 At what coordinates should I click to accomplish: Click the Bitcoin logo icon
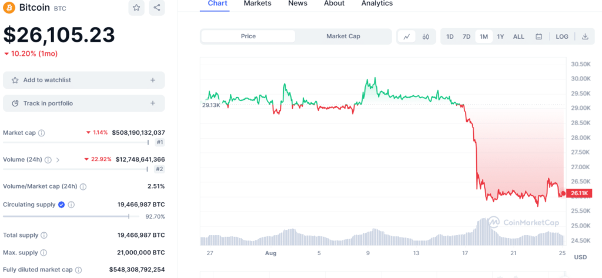point(9,7)
